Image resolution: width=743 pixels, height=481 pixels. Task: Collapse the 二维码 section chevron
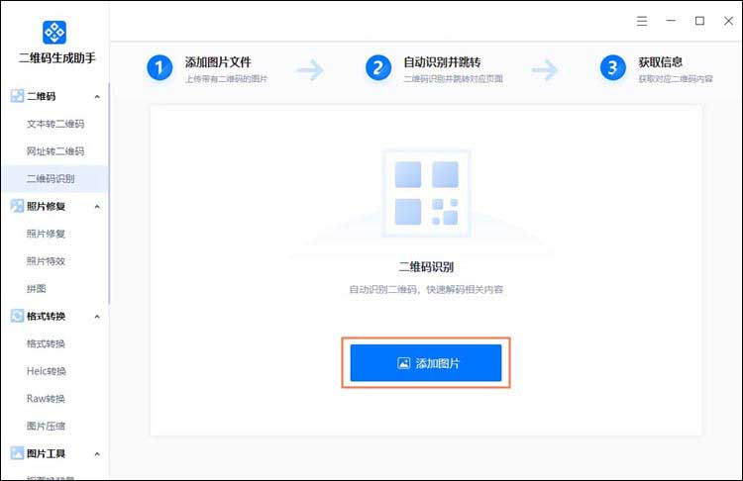coord(97,97)
